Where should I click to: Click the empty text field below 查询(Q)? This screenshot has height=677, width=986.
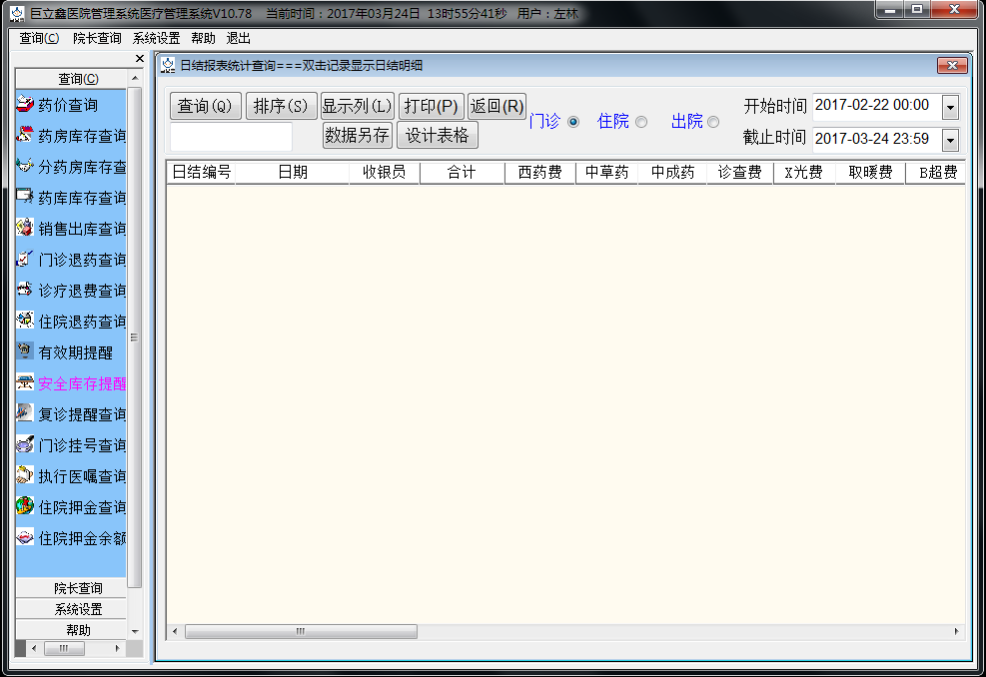(x=231, y=137)
